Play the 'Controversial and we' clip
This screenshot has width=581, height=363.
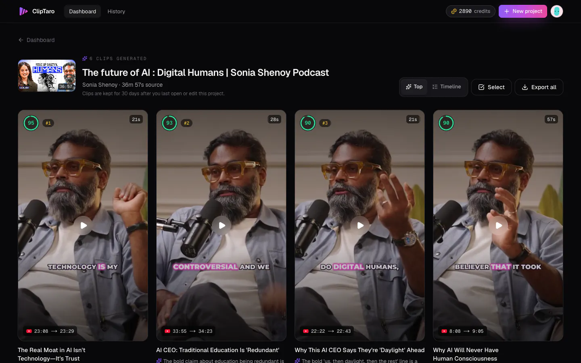pos(222,225)
